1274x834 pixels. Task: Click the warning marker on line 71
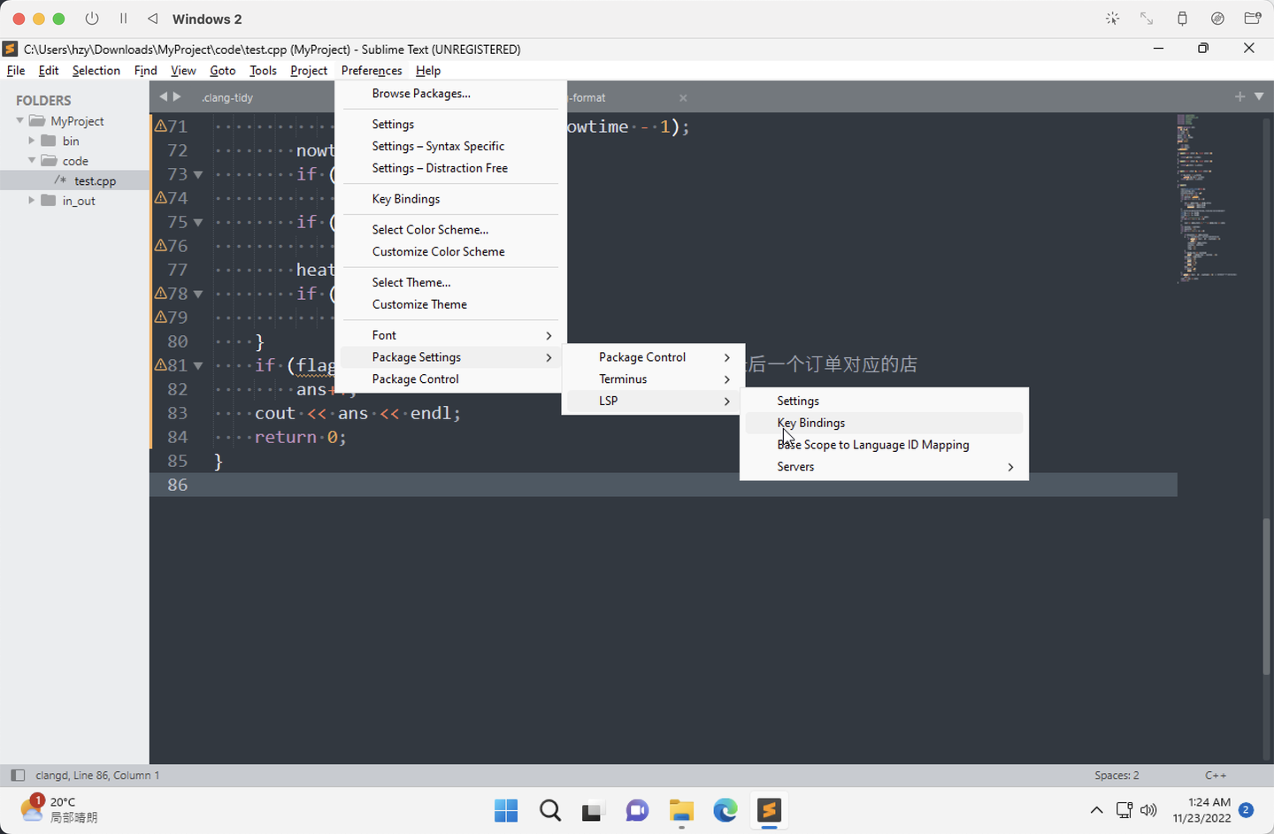pos(160,126)
